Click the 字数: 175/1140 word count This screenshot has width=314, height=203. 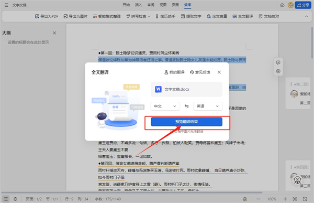pos(108,199)
